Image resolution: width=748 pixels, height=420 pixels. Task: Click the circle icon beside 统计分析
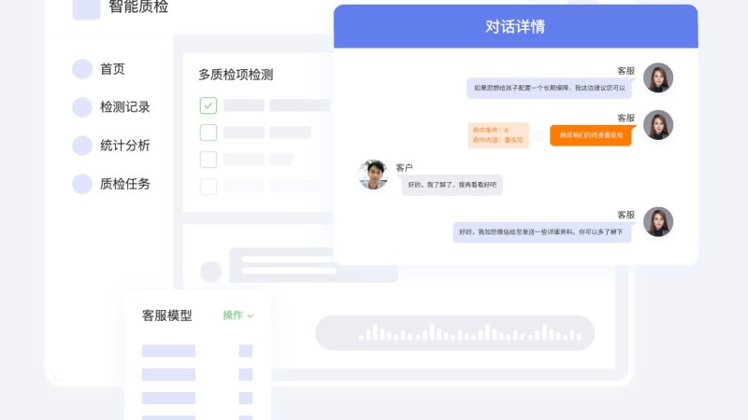tap(82, 146)
